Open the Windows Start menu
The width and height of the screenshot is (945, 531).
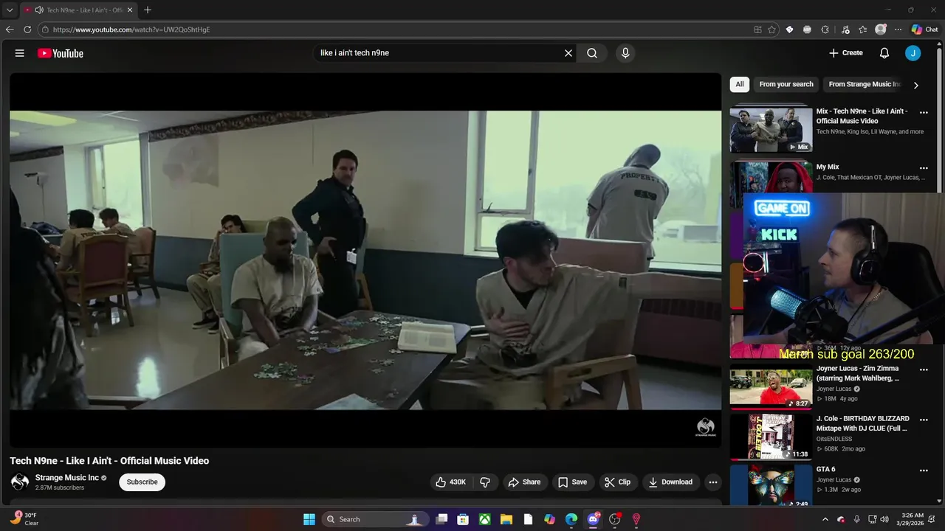coord(309,519)
